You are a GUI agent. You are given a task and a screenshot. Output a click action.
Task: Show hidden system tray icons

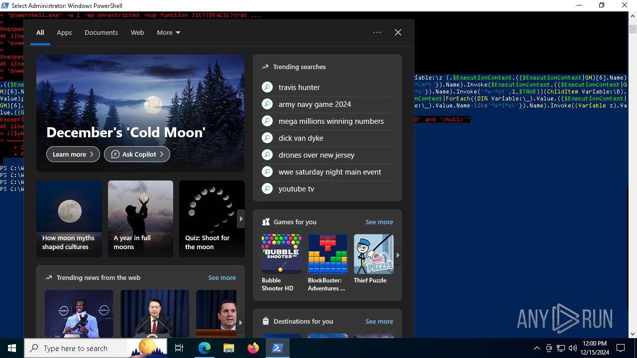click(536, 348)
